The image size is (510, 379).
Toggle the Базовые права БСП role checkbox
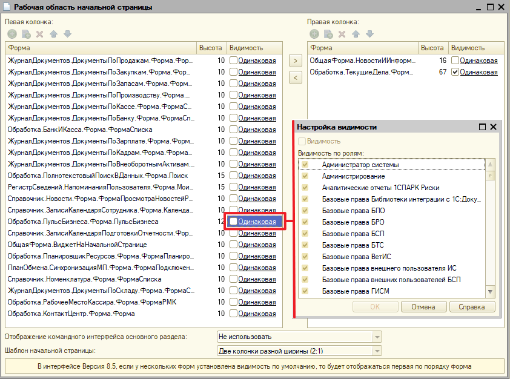305,233
